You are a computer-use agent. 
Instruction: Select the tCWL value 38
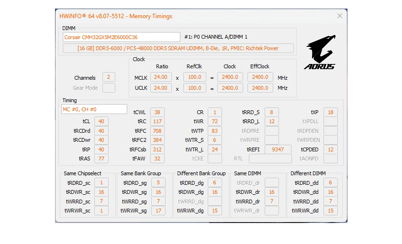(x=157, y=112)
